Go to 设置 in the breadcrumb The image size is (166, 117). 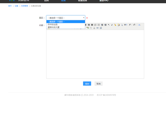point(16,6)
